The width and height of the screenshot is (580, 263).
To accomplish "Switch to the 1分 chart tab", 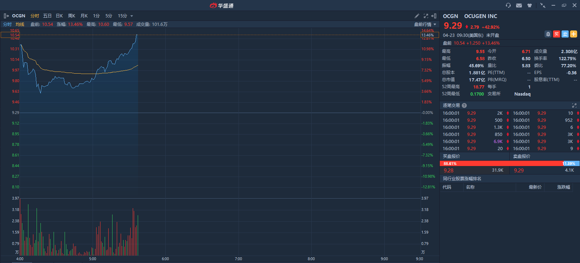I will (97, 16).
